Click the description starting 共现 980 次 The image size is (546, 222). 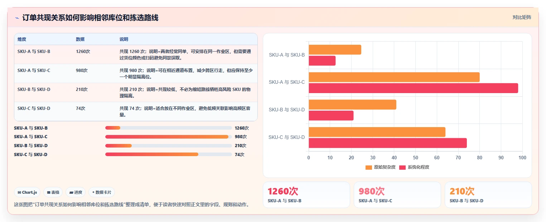pyautogui.click(x=186, y=73)
